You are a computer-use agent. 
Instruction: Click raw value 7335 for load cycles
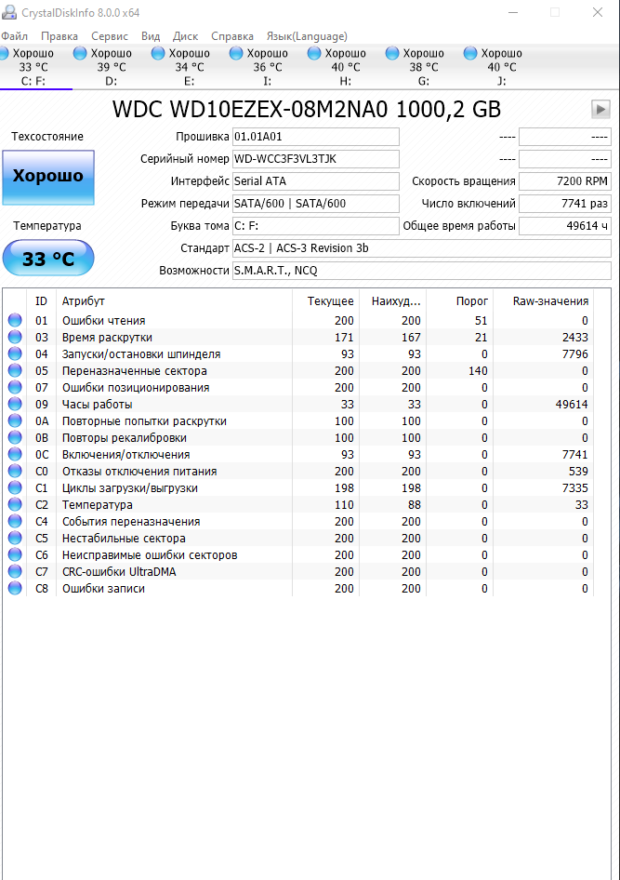tap(575, 488)
